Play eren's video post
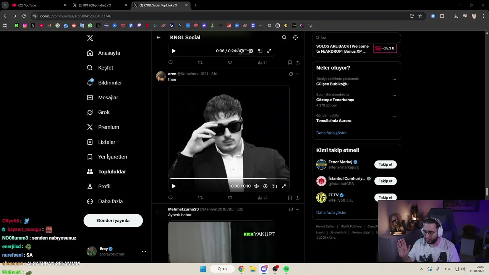489x275 pixels. click(x=174, y=186)
